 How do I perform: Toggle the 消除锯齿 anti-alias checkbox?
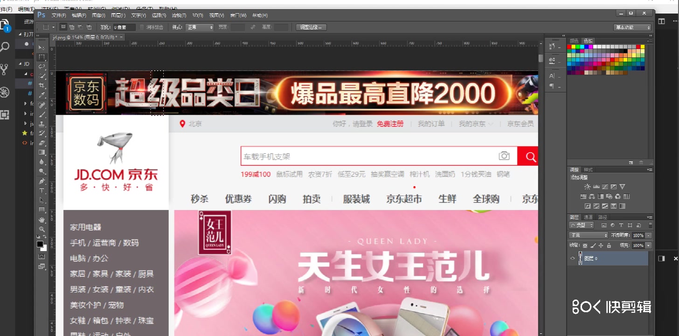pyautogui.click(x=142, y=27)
